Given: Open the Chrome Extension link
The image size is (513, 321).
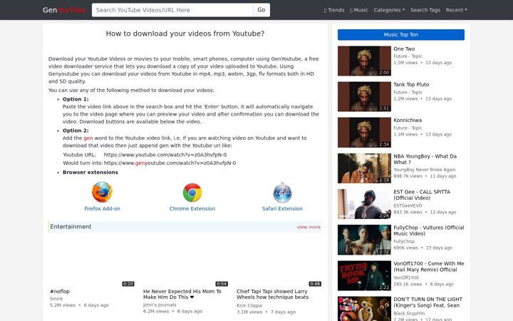Looking at the screenshot, I should [192, 208].
